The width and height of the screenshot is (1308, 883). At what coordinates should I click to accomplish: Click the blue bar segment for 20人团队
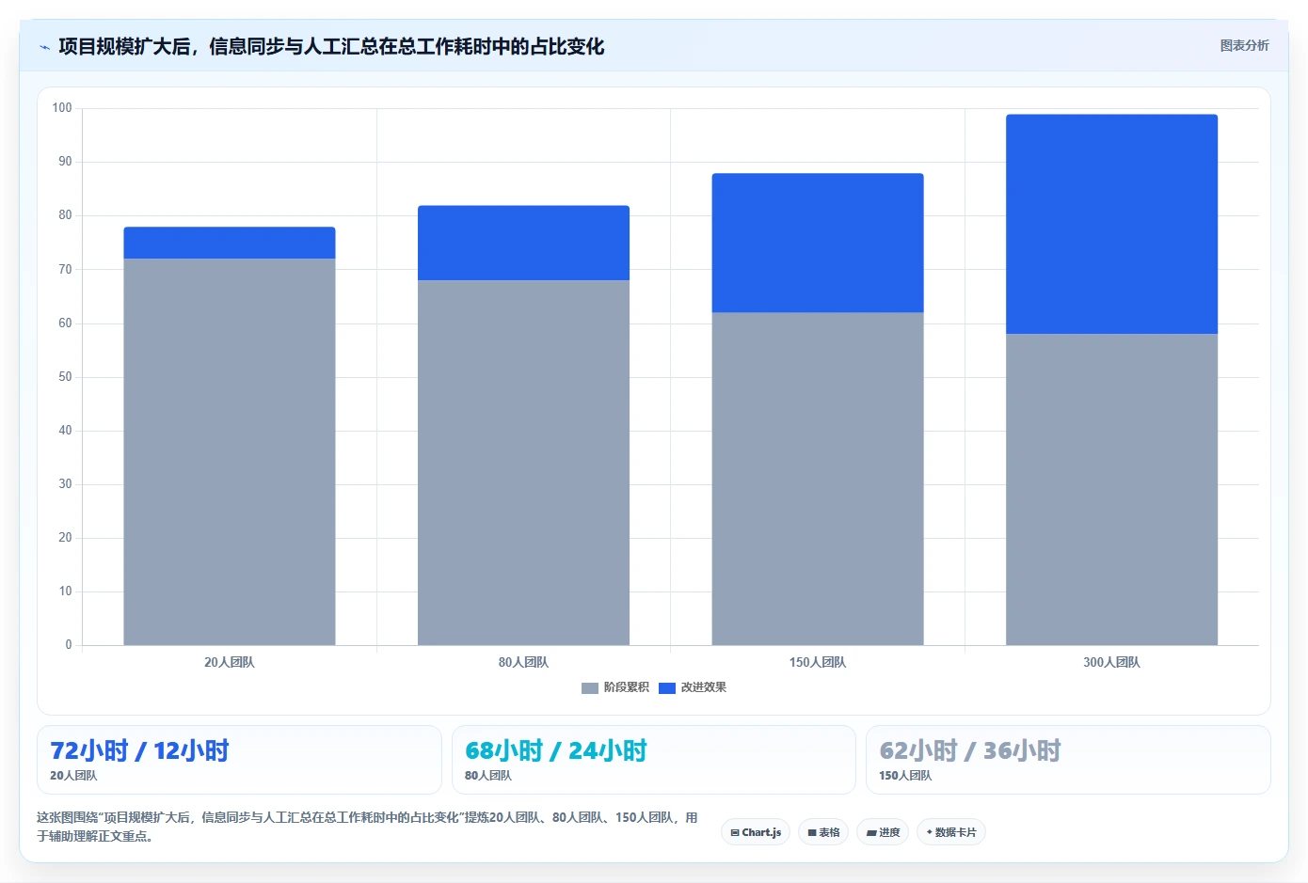tap(230, 243)
